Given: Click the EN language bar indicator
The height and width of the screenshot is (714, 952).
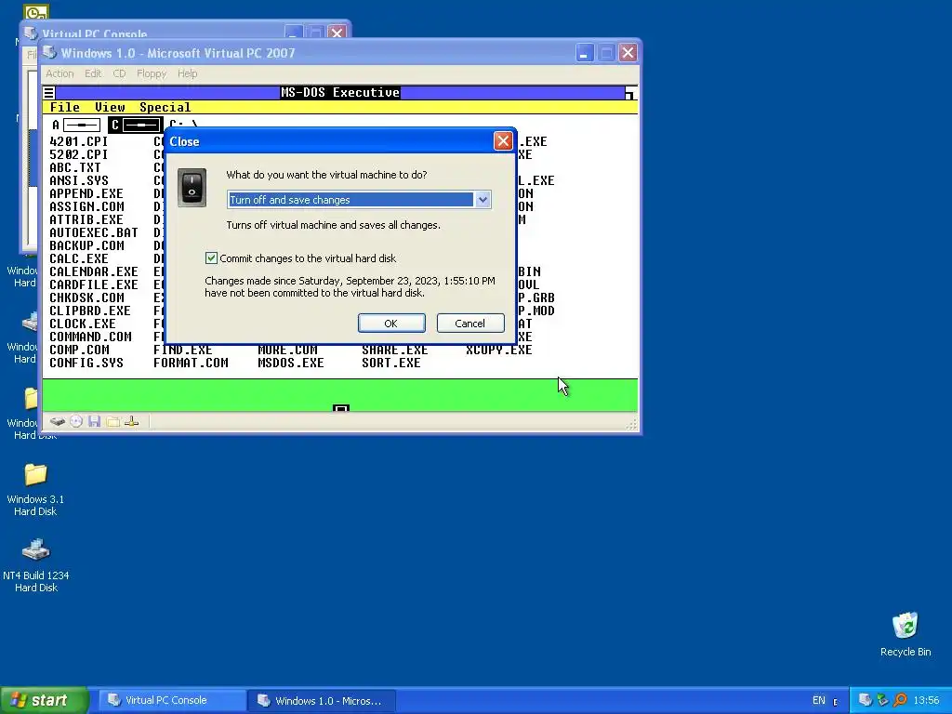Looking at the screenshot, I should [x=818, y=700].
